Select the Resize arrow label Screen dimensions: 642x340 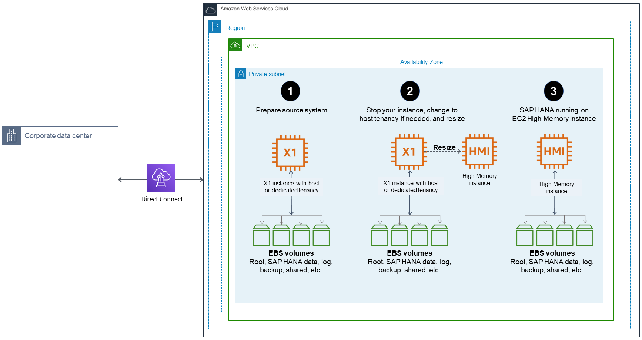point(444,147)
